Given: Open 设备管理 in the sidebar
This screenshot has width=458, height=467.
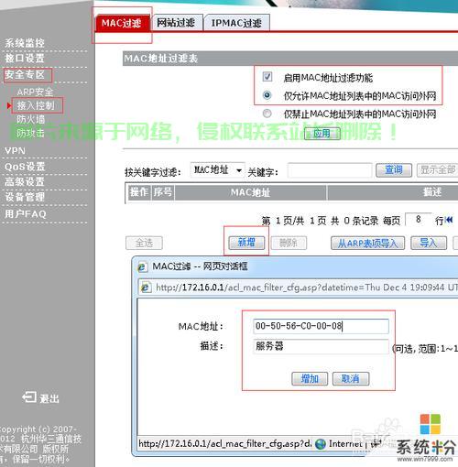Looking at the screenshot, I should (25, 197).
